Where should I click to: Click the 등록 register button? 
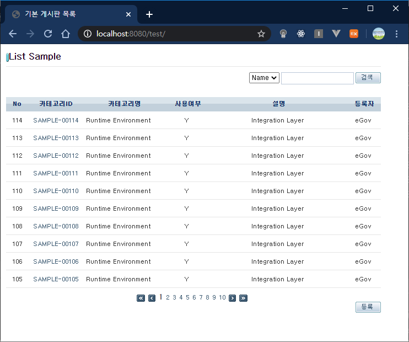[368, 307]
